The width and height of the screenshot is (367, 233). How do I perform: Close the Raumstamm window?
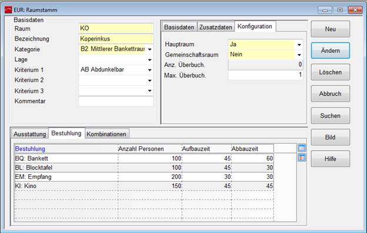pyautogui.click(x=355, y=10)
